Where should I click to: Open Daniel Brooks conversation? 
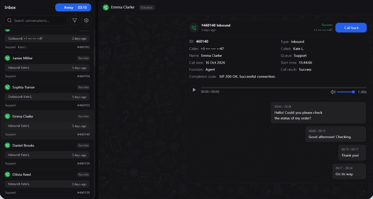tap(47, 154)
